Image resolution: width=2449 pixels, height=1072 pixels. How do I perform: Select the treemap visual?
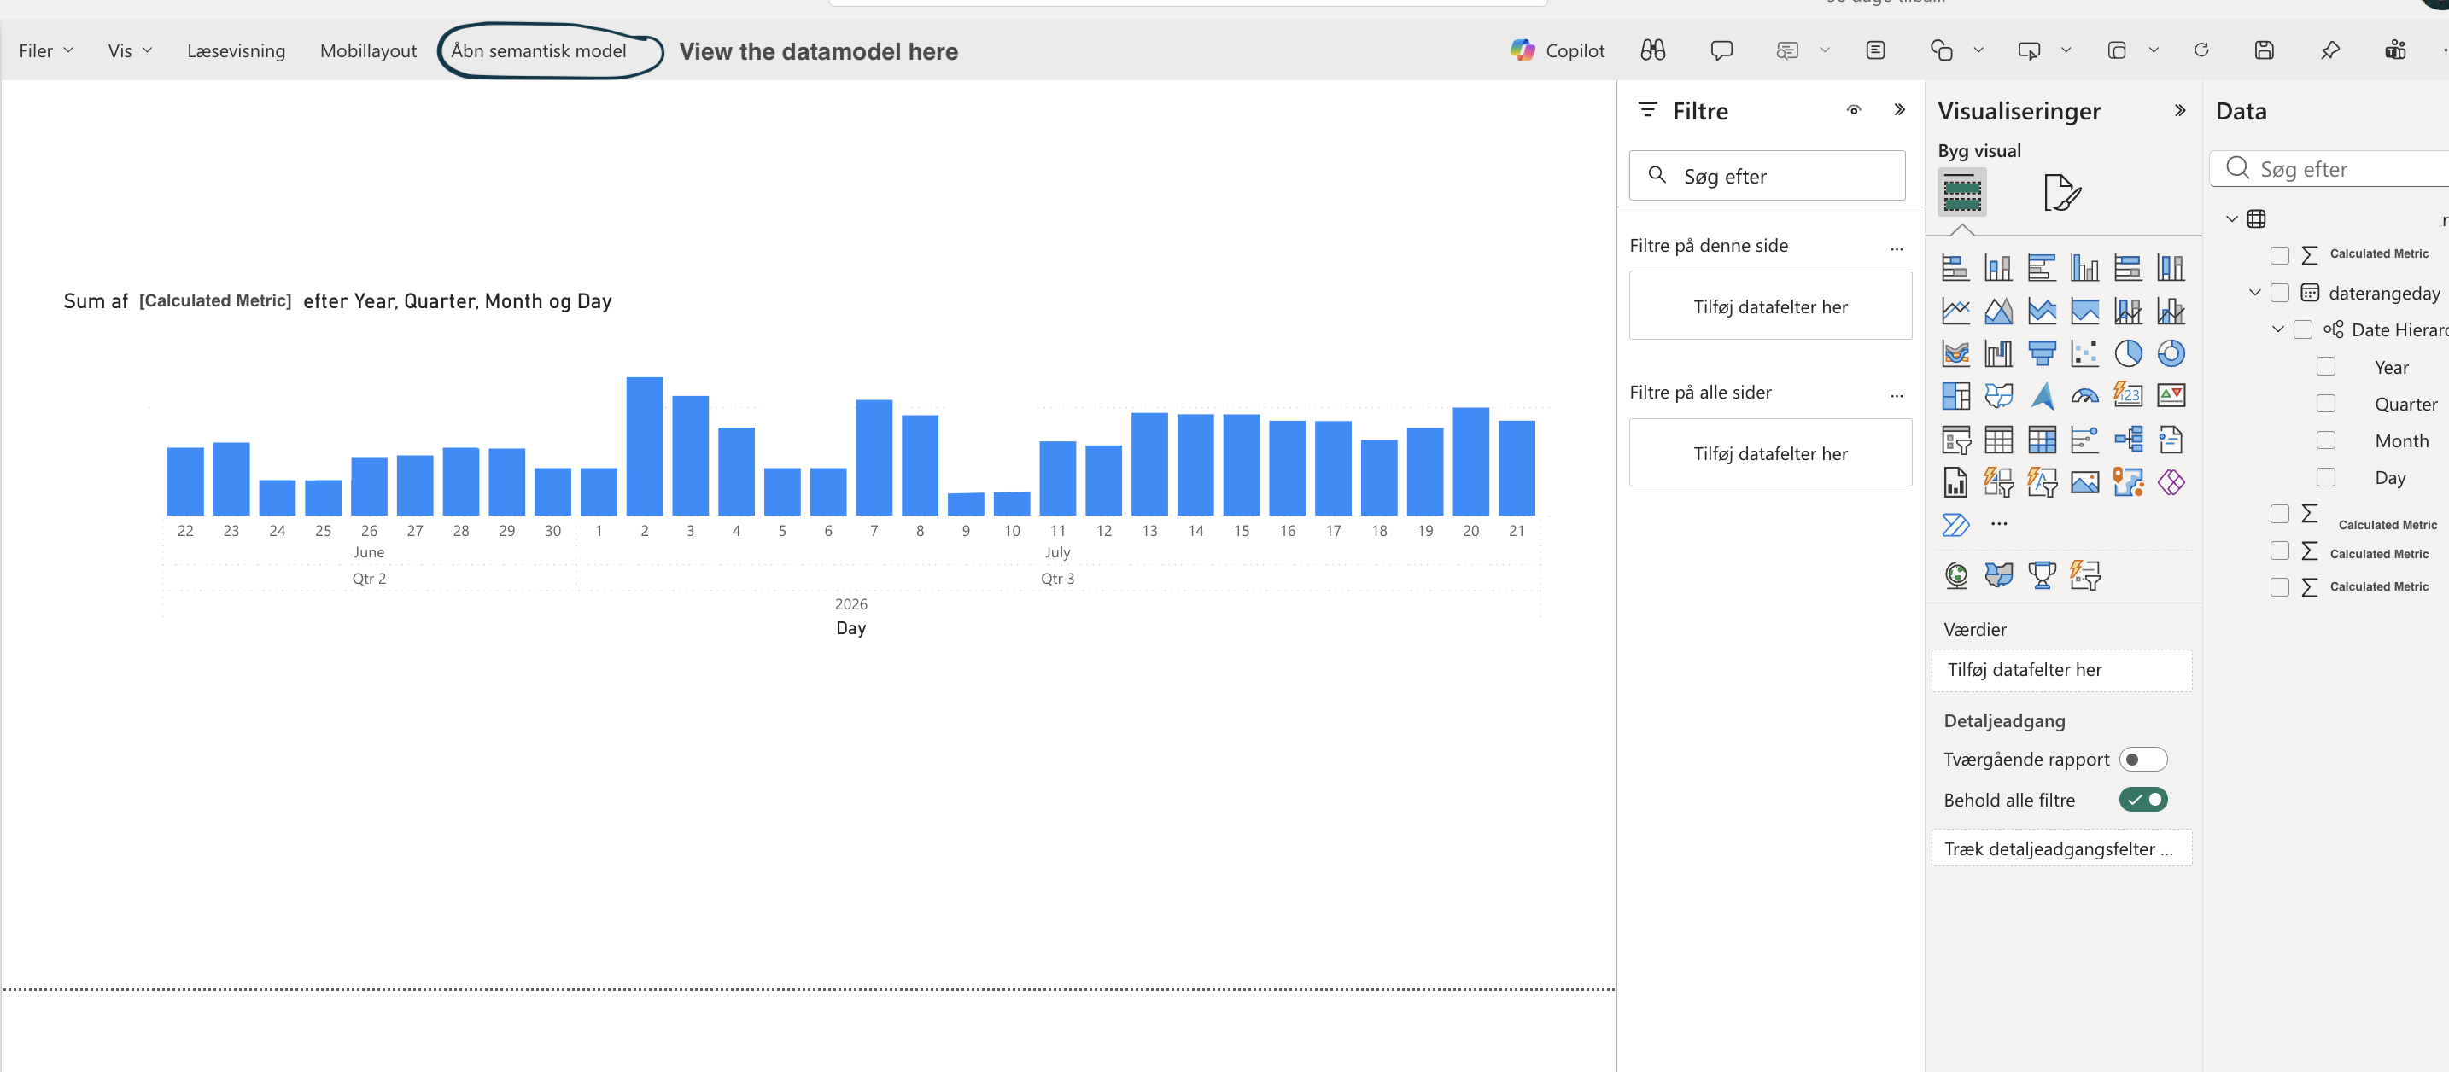tap(1955, 395)
